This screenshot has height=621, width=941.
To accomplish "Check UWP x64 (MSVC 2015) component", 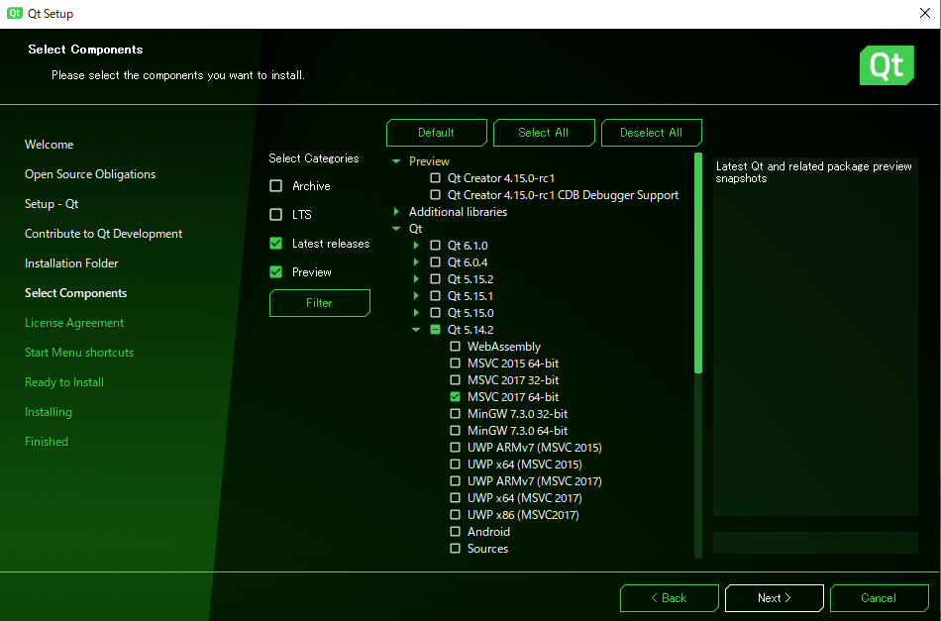I will [456, 464].
